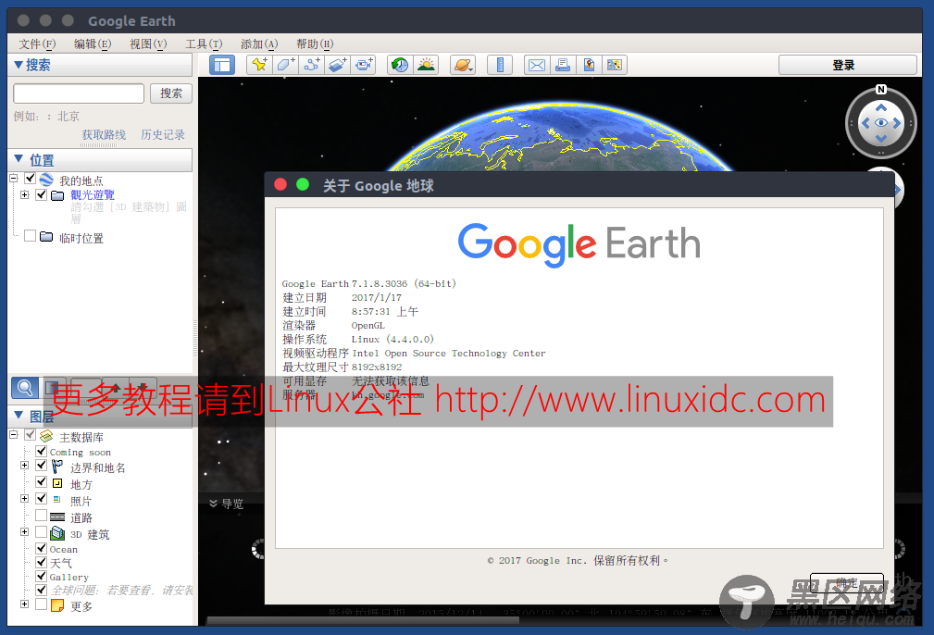This screenshot has height=635, width=934.
Task: Click into the search input field
Action: (x=79, y=93)
